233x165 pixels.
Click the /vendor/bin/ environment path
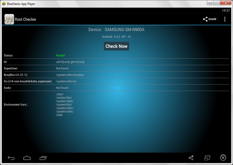point(64,98)
